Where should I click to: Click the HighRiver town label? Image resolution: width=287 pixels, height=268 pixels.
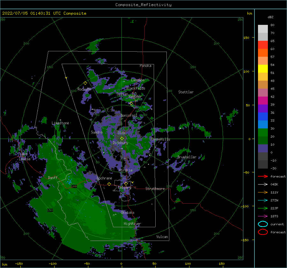tap(132, 224)
